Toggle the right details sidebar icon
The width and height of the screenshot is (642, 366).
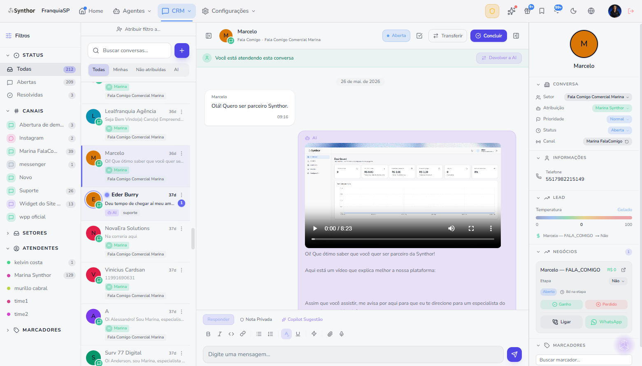click(x=516, y=36)
